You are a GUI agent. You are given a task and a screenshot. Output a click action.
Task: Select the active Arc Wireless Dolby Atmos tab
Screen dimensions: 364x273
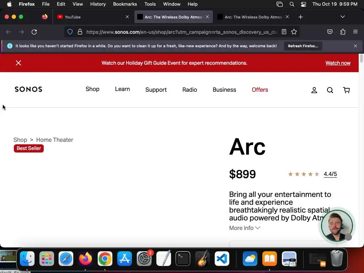click(x=173, y=17)
